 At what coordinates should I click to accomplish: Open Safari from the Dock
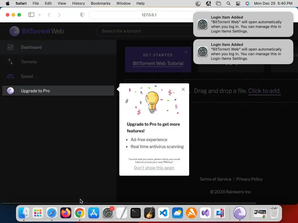pyautogui.click(x=52, y=213)
